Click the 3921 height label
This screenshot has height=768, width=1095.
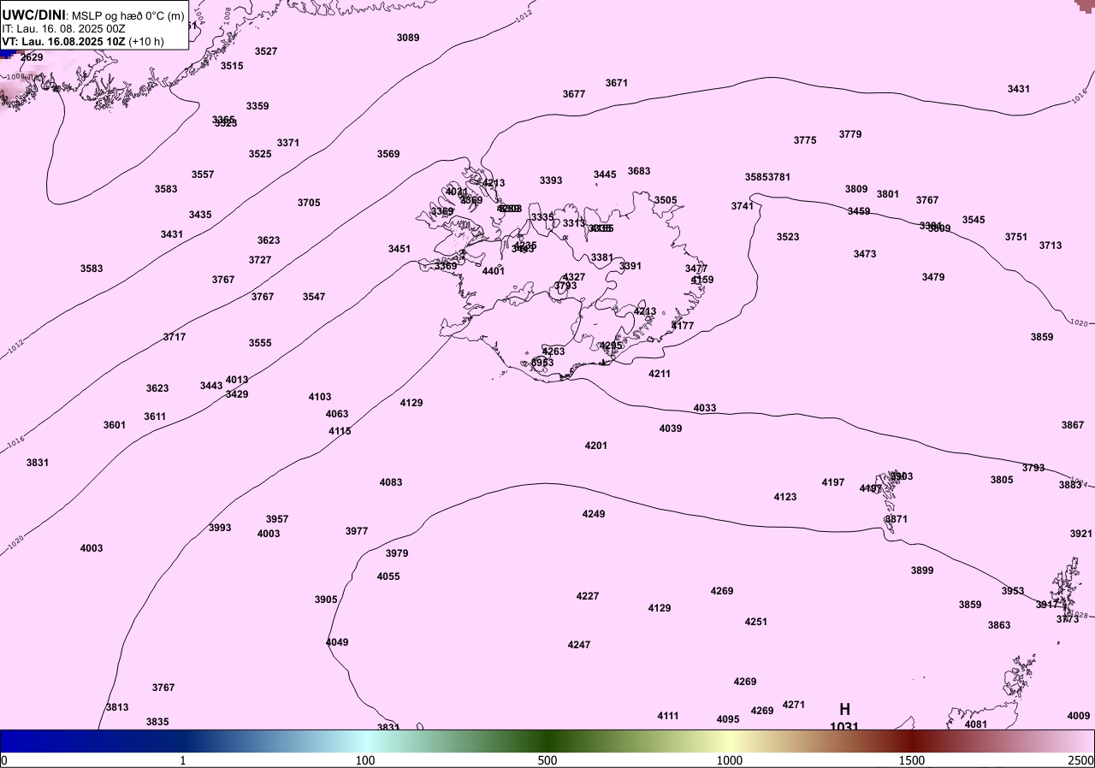pyautogui.click(x=1081, y=534)
